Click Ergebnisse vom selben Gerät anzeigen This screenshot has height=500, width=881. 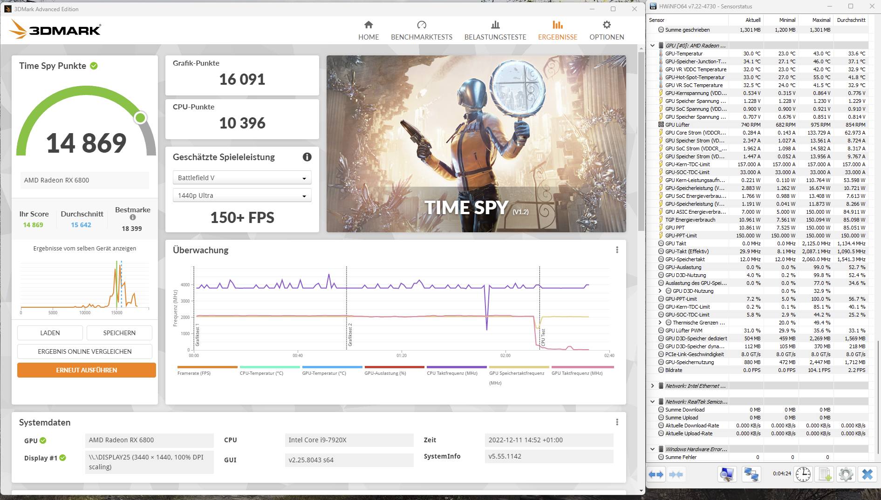85,249
